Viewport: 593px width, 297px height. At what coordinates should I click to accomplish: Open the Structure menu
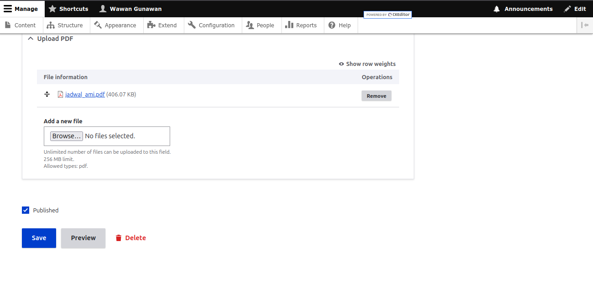pos(67,25)
